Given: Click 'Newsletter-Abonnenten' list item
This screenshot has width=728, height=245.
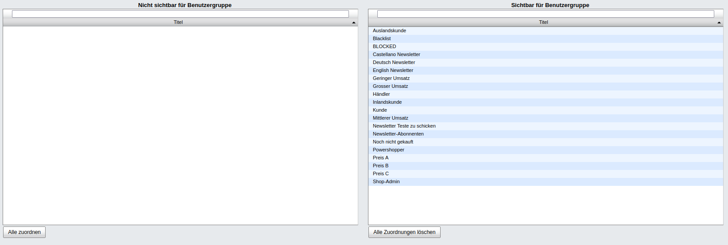Looking at the screenshot, I should coord(398,134).
